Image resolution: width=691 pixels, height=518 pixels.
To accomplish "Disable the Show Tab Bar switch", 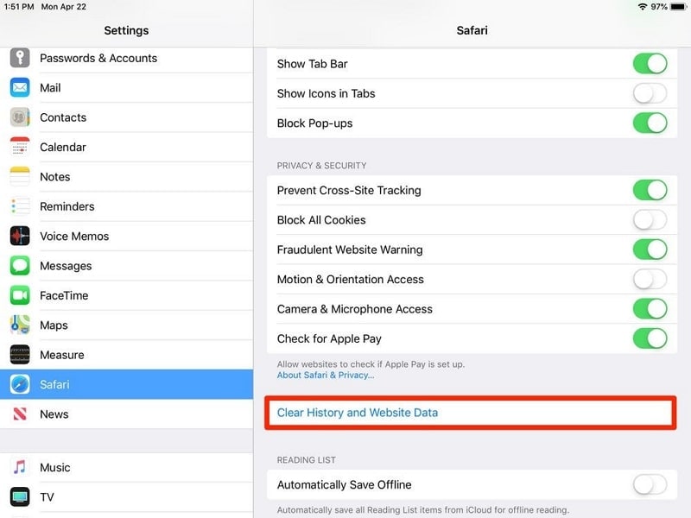I will (650, 64).
